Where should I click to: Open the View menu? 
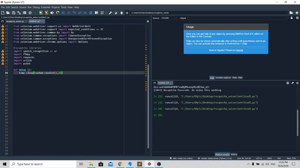point(70,7)
